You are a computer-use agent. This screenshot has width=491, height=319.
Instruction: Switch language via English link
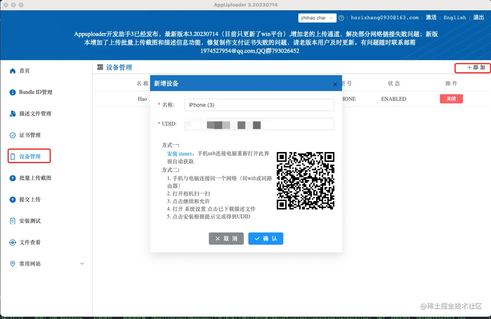[x=455, y=18]
